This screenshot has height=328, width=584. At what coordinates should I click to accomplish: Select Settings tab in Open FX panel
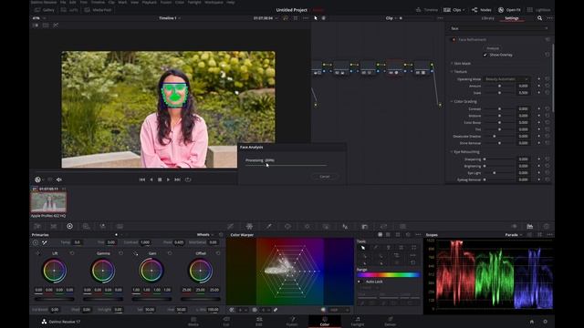512,18
